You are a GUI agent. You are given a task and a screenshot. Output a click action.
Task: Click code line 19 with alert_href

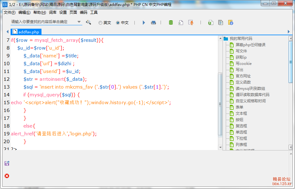coord(54,134)
